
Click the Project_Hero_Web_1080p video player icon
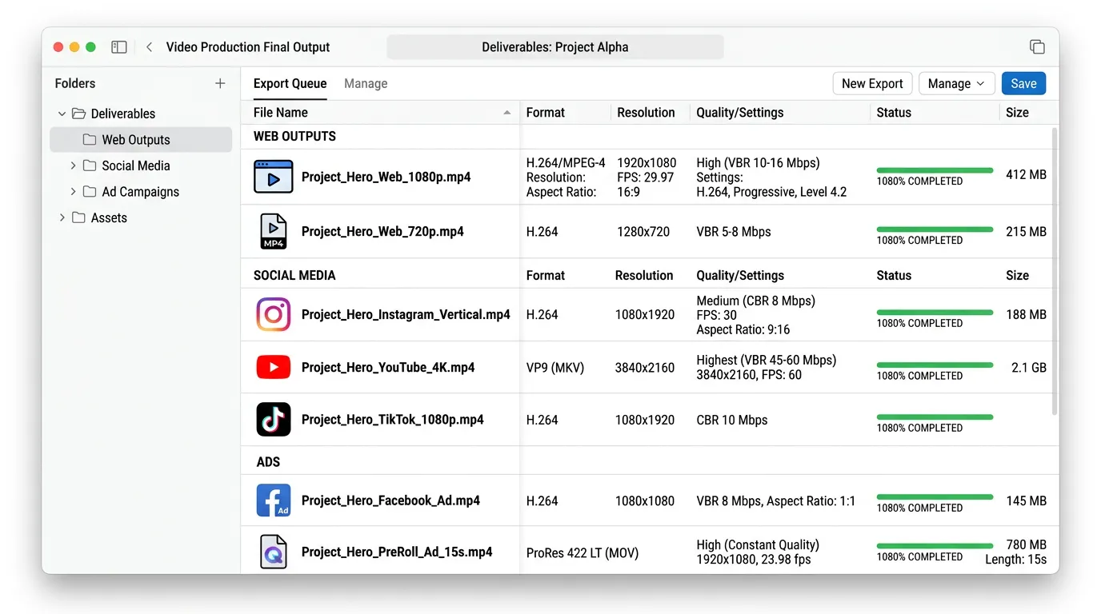point(274,177)
